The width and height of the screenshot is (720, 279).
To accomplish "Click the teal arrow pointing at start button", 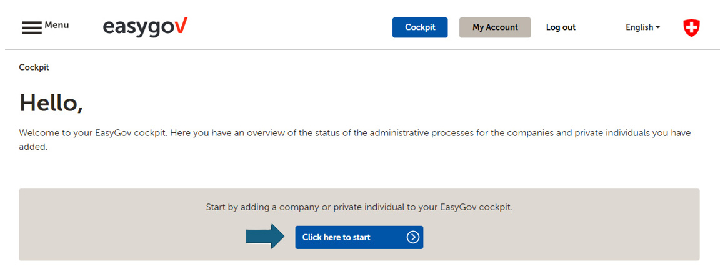I will click(x=266, y=237).
